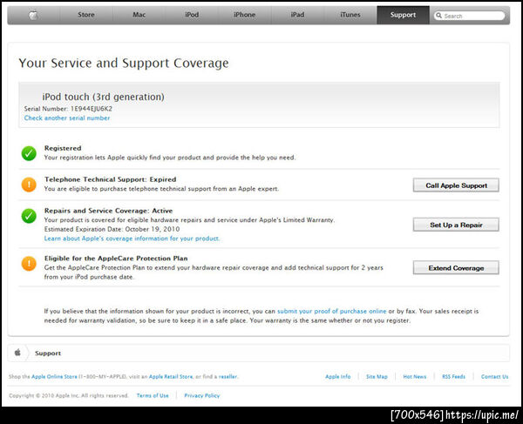The height and width of the screenshot is (424, 523).
Task: Click the search magnifier icon
Action: tap(439, 16)
